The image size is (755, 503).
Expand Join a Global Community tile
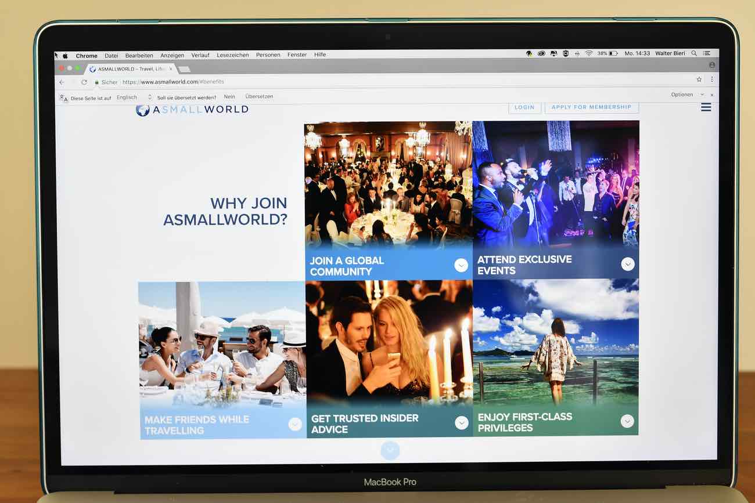[461, 265]
